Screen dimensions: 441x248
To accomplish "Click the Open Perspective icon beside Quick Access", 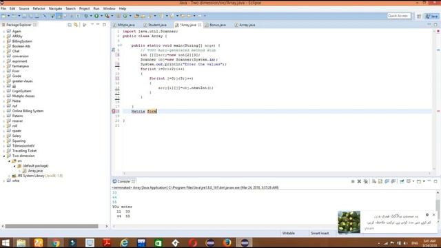I will [x=419, y=16].
